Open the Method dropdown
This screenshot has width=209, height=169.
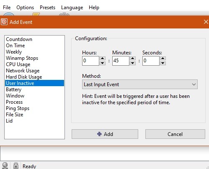[x=140, y=84]
